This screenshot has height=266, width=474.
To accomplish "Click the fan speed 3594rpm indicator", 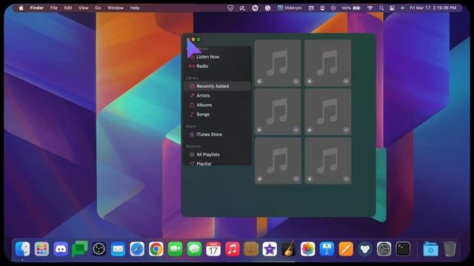I will point(290,8).
